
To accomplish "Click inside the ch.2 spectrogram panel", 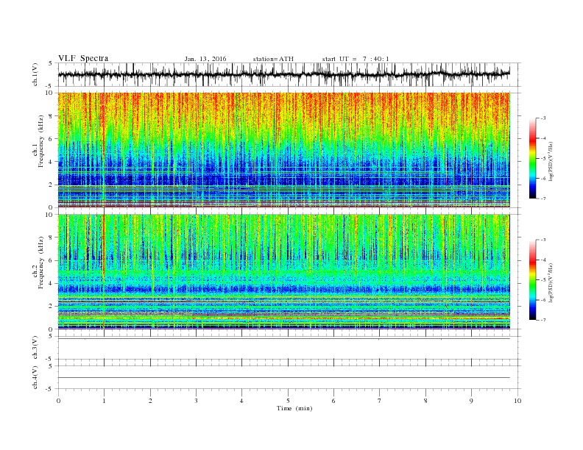I will click(x=283, y=271).
